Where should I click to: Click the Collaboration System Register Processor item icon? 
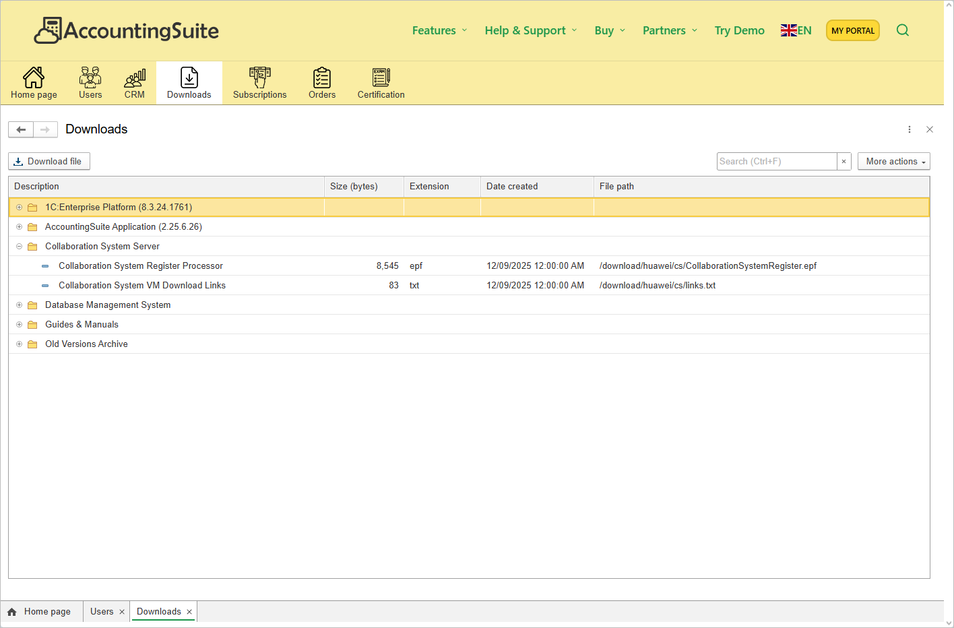pos(45,266)
